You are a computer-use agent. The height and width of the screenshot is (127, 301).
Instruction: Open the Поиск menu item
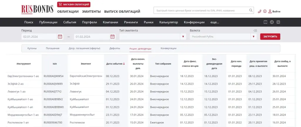point(29,22)
